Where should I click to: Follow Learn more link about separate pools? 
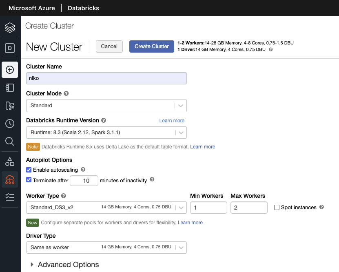[190, 223]
